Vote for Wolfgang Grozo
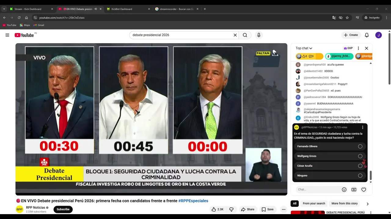391x219 pixels. click(x=330, y=156)
